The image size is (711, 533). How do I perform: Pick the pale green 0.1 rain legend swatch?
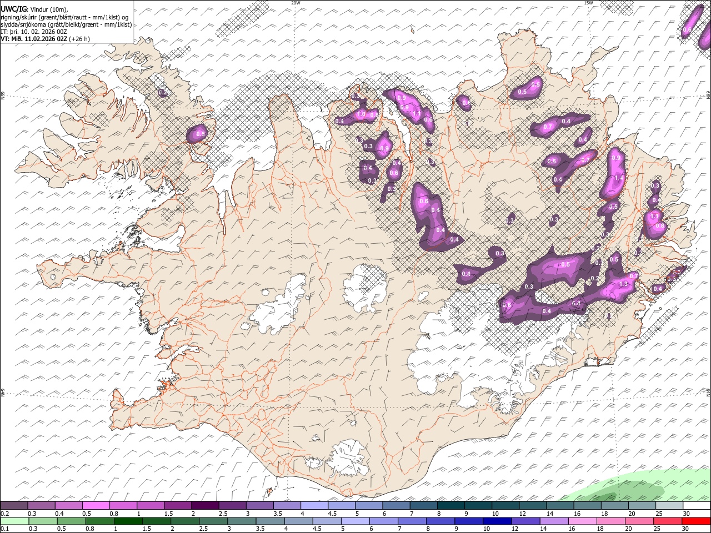coord(14,521)
